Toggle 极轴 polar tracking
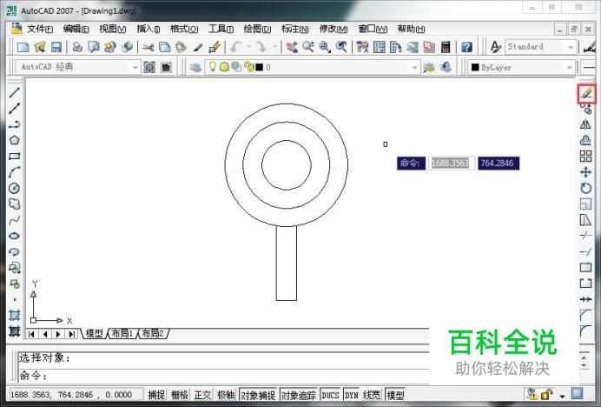Image resolution: width=601 pixels, height=407 pixels. 226,395
